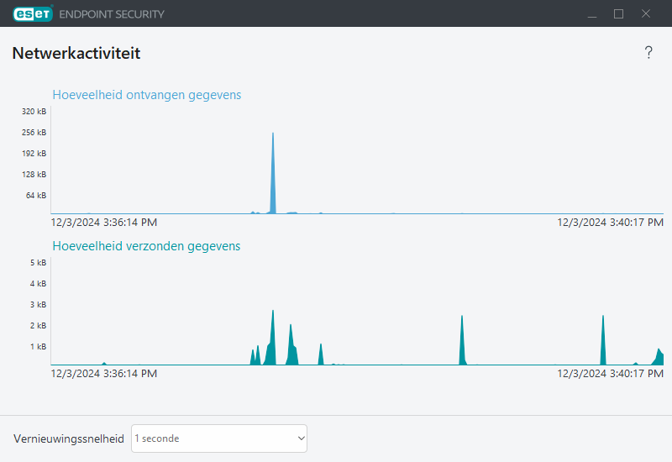Viewport: 672px width, 462px height.
Task: Select the sent chart's 3:40:17 PM end timestamp
Action: pyautogui.click(x=611, y=374)
